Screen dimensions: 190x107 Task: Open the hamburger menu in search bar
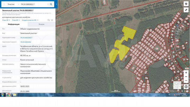4,4
